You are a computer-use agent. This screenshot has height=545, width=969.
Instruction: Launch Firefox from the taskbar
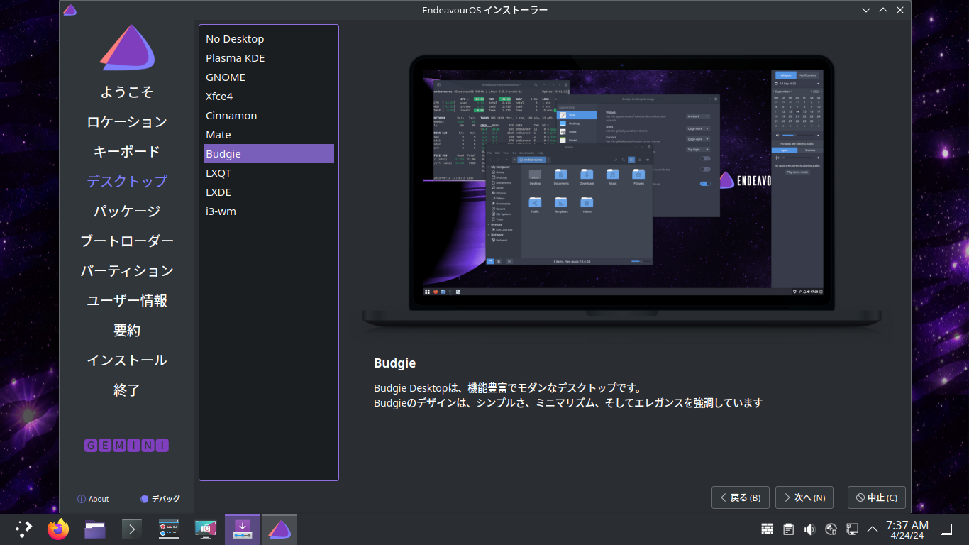point(58,529)
